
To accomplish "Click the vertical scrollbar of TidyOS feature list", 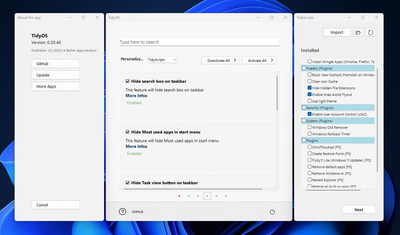I will 277,93.
